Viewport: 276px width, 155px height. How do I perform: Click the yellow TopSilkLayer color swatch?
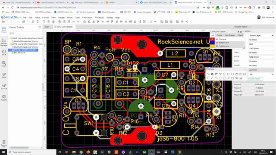click(x=213, y=46)
